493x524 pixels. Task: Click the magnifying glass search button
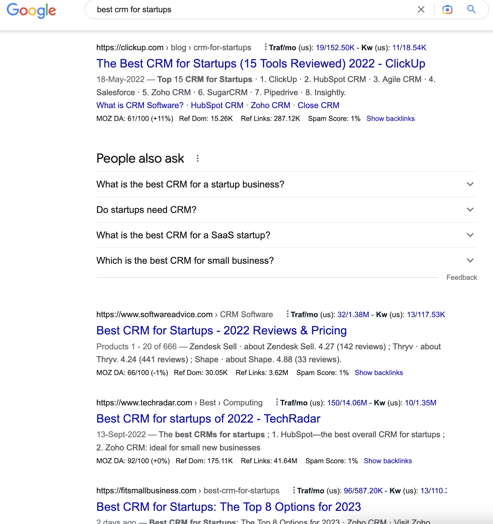471,9
